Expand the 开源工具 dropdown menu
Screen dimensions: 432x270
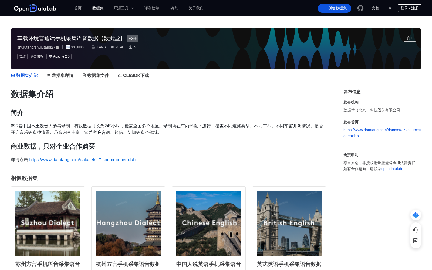pos(124,8)
